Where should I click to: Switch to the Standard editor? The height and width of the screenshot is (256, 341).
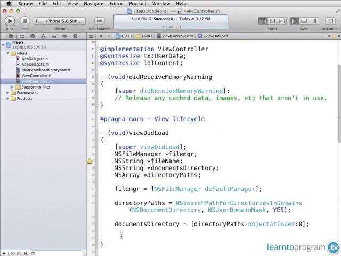point(263,21)
